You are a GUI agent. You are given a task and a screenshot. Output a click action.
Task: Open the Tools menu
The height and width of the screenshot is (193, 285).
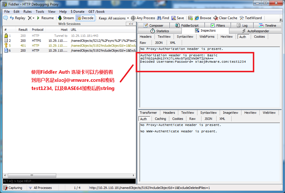(40, 11)
